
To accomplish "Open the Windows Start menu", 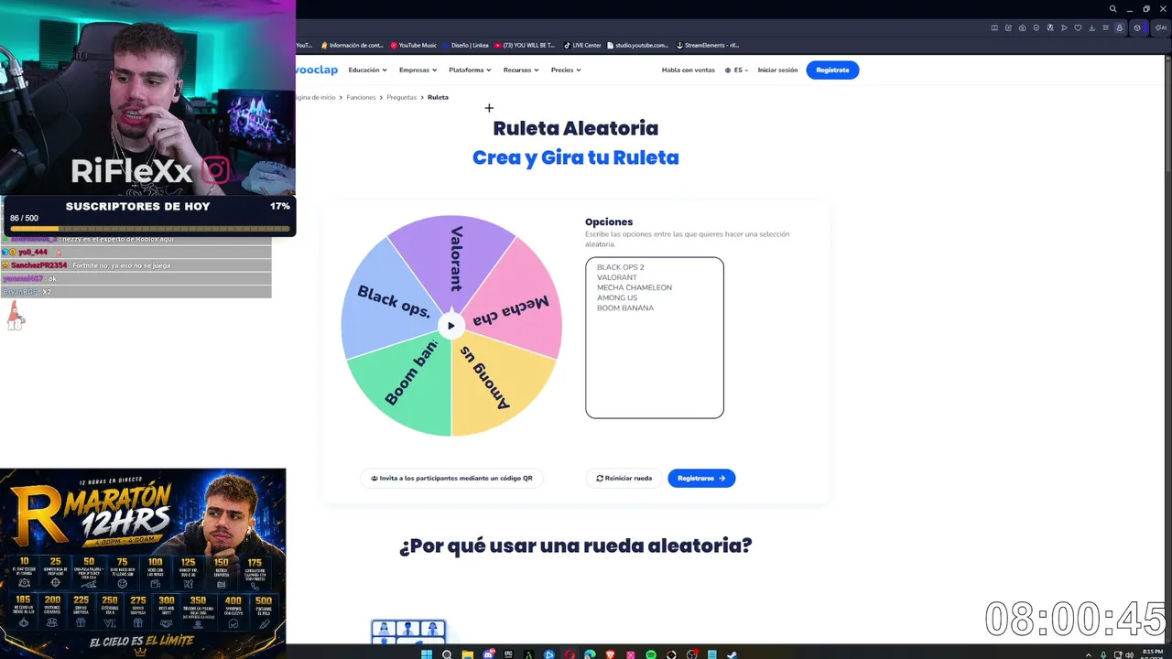I will point(427,654).
